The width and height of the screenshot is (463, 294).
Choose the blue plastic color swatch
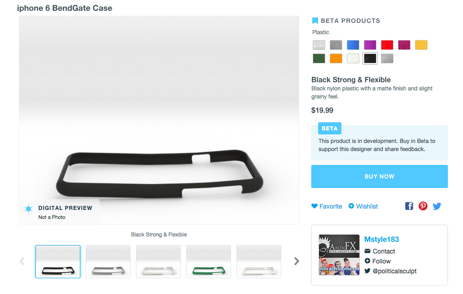click(x=353, y=45)
